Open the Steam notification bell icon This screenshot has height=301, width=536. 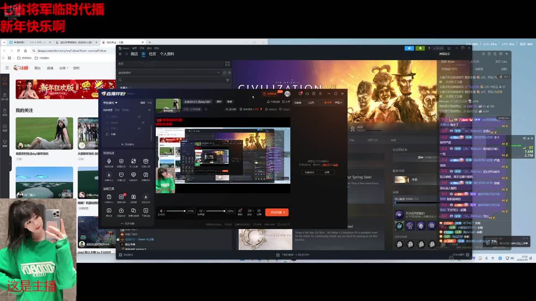tap(420, 48)
